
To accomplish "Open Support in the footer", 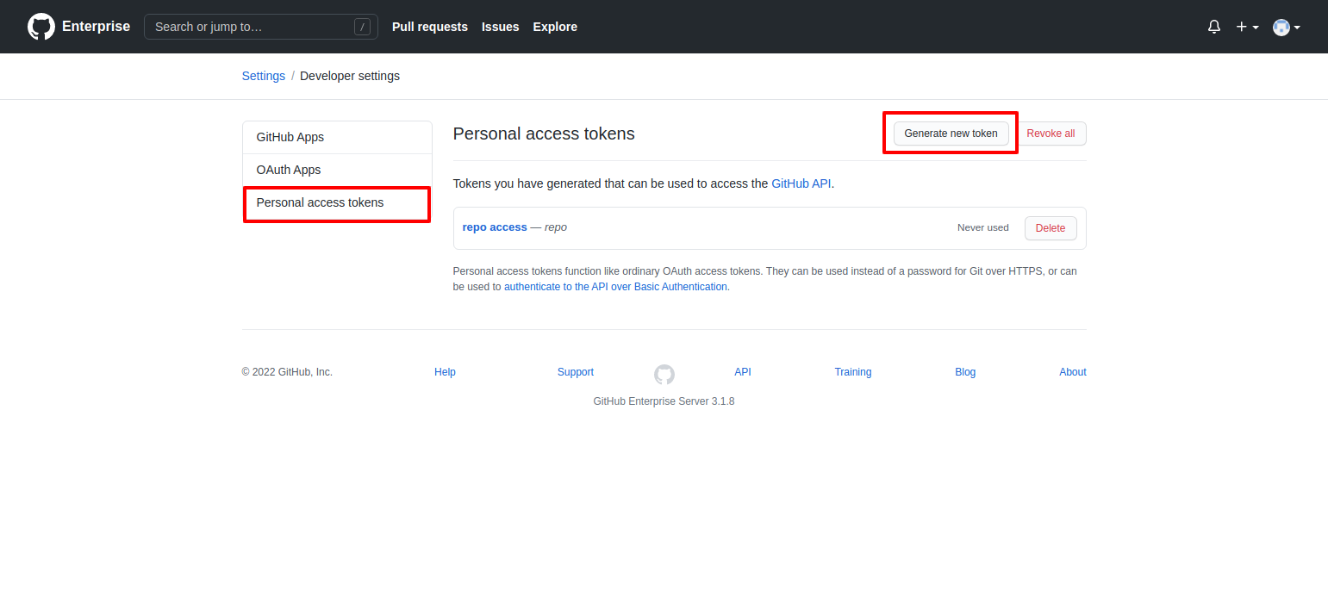I will click(x=576, y=372).
